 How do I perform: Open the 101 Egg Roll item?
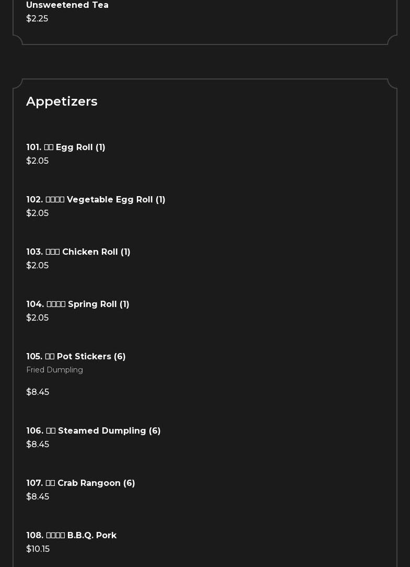(66, 148)
